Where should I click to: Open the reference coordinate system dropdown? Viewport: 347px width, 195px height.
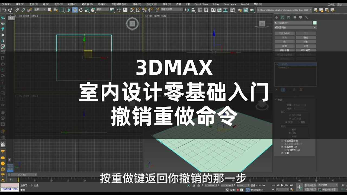[102, 9]
